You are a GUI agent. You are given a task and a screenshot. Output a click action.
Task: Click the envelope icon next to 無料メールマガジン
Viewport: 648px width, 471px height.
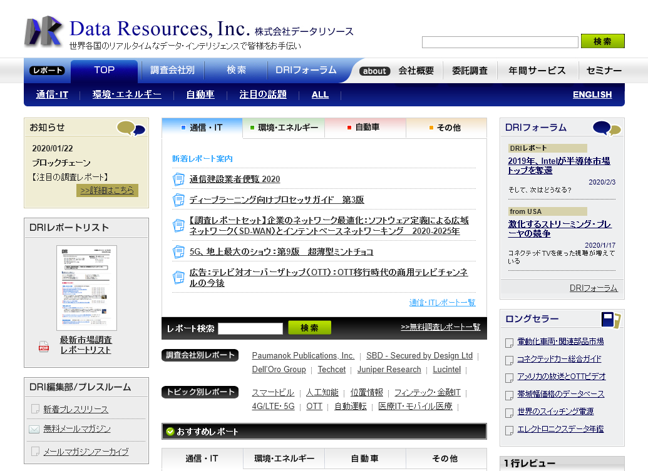pyautogui.click(x=34, y=429)
